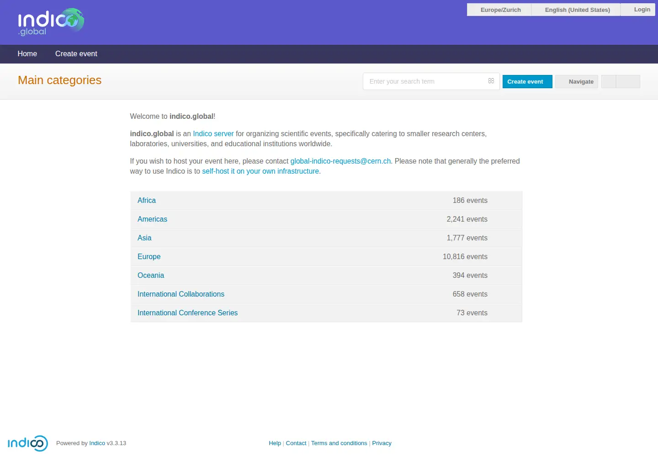Open the Africa category
658x457 pixels.
pos(147,201)
